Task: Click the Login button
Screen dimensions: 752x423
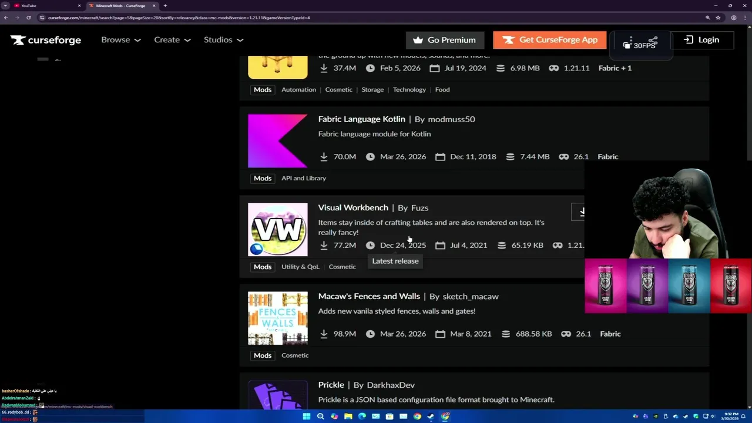Action: click(x=701, y=40)
